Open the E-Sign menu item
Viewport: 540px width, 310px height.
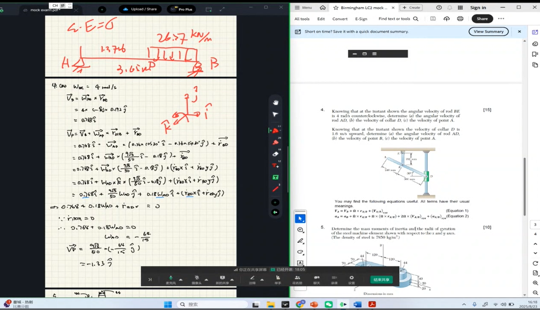click(361, 19)
